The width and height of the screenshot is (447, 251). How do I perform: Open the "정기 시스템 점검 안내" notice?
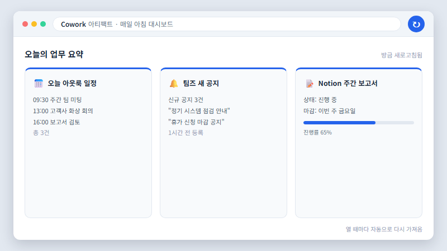pos(199,111)
